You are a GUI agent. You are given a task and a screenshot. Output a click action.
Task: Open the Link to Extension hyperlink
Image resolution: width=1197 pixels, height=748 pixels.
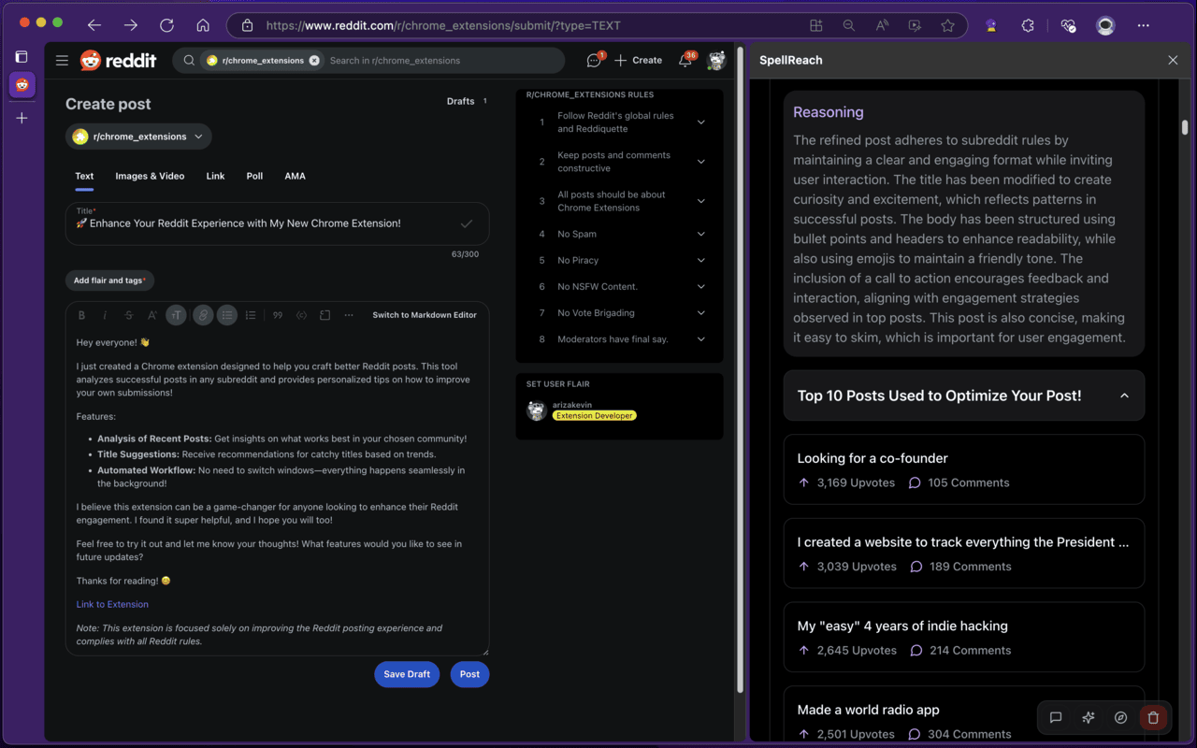(x=112, y=604)
